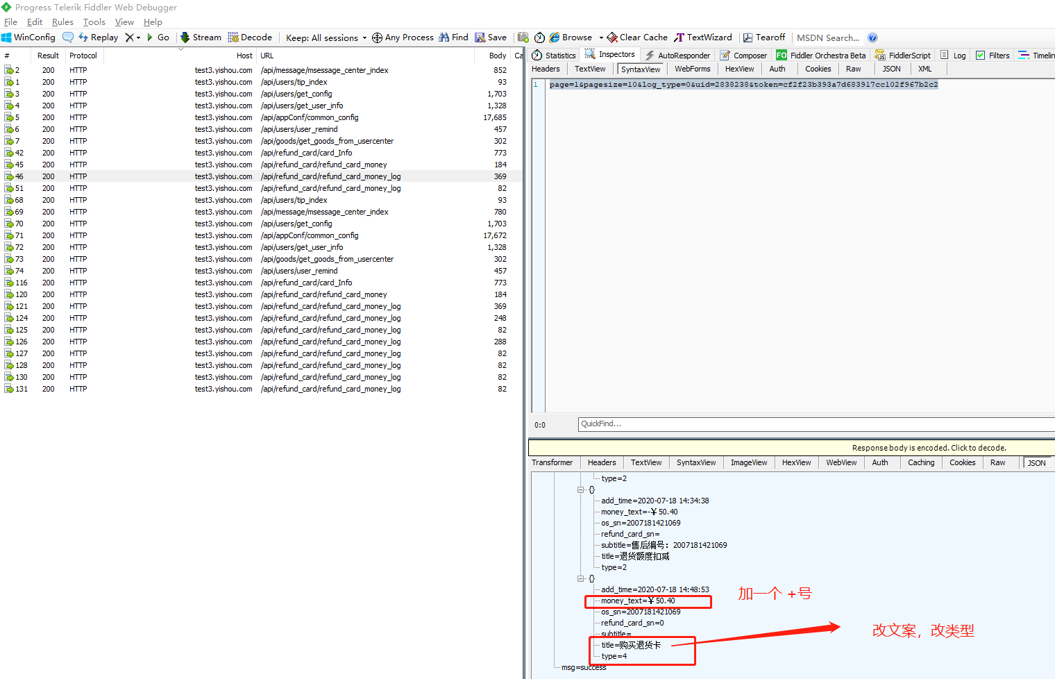Screen dimensions: 1055x679
Task: Open the FiddlerScript tab
Action: point(903,56)
